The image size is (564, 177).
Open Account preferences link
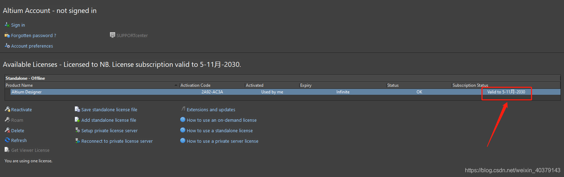coord(32,46)
